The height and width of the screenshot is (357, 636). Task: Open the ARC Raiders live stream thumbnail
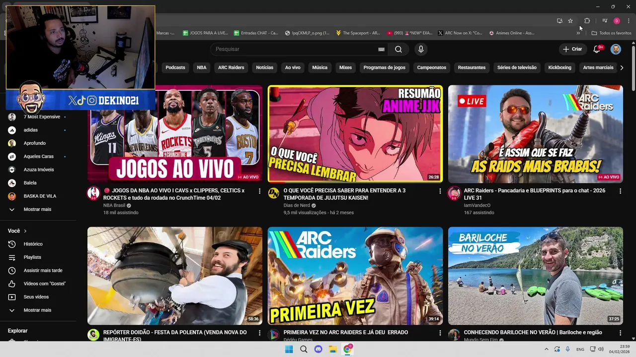coord(536,134)
